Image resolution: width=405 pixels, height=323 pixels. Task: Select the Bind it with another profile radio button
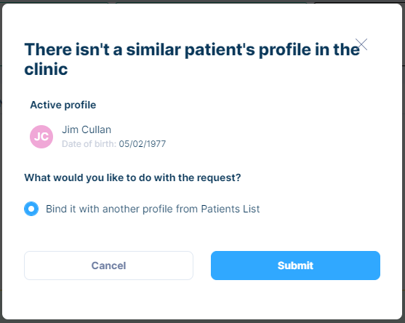coord(31,209)
